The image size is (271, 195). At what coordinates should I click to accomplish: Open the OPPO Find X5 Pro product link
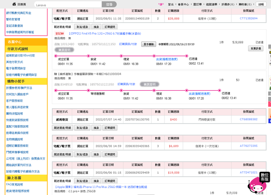[x=105, y=33]
